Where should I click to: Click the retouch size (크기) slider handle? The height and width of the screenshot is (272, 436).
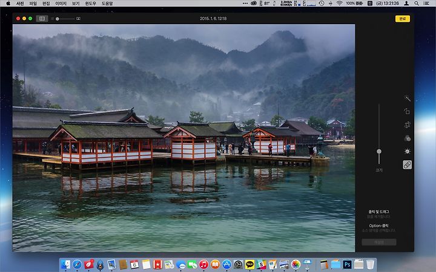point(379,151)
